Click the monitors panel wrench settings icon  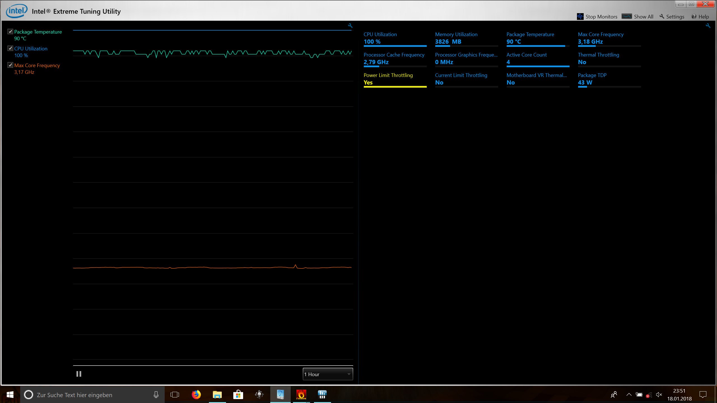pos(708,26)
